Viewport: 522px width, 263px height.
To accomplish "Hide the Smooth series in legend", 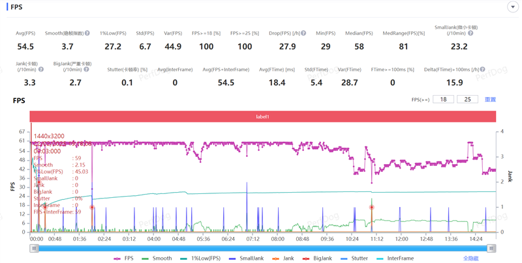I will pos(157,258).
